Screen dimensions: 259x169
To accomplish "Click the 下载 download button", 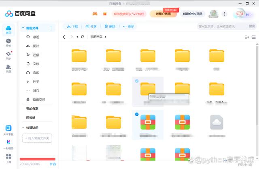I will pos(72,26).
